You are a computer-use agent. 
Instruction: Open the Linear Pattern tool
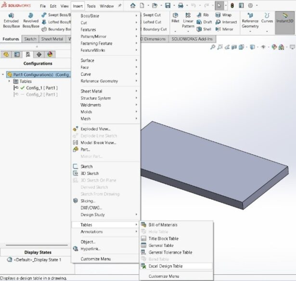pos(188,20)
